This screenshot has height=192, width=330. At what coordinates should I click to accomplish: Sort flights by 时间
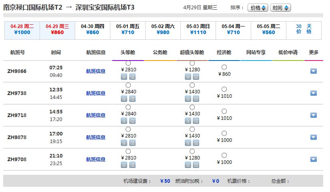[280, 8]
